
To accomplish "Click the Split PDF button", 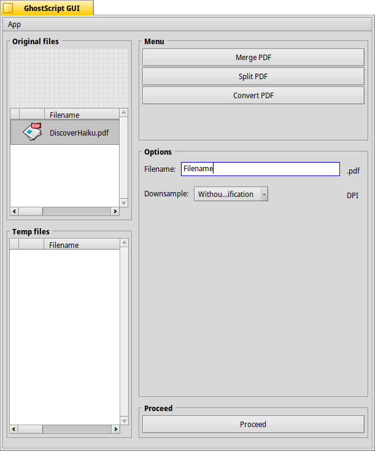I will 253,77.
